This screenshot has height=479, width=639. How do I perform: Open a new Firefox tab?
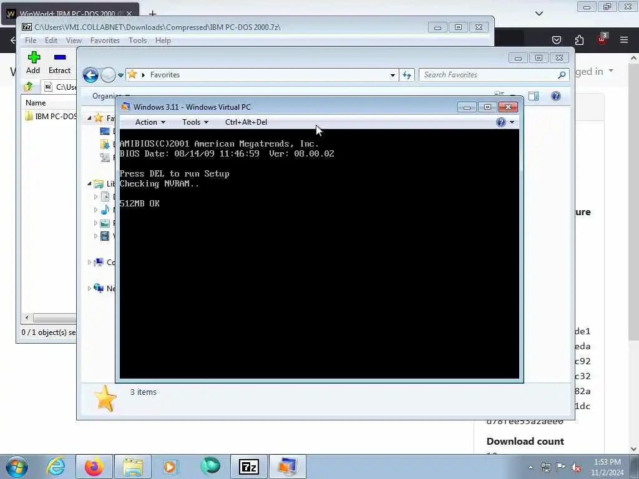click(x=152, y=14)
